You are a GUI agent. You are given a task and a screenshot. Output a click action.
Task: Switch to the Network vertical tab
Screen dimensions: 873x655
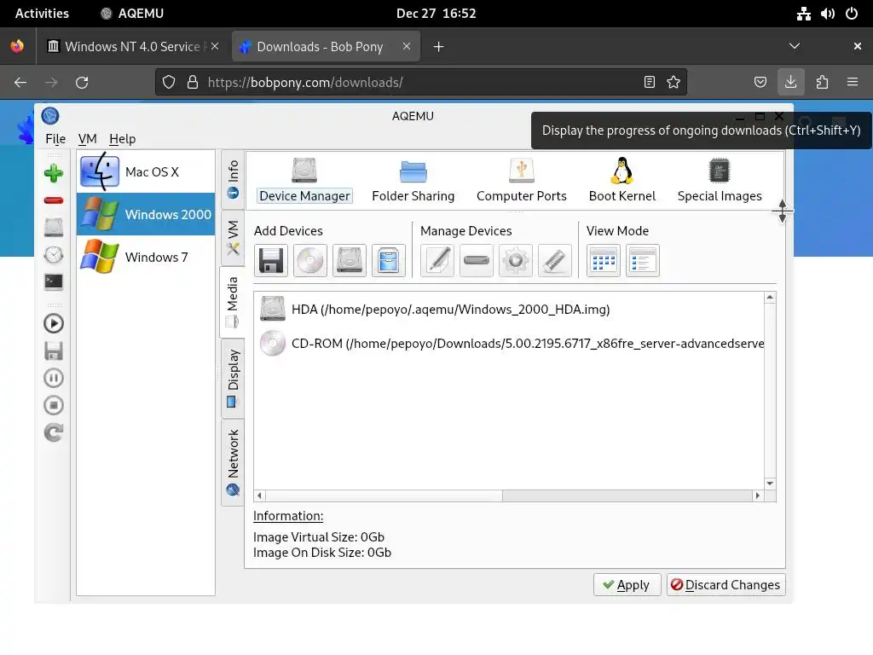click(233, 461)
